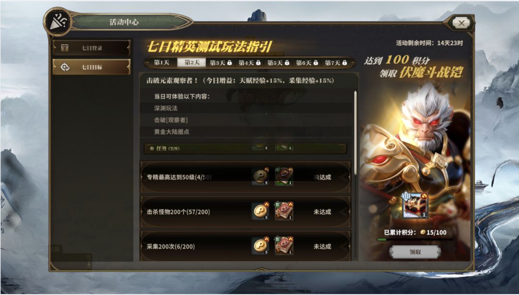The height and width of the screenshot is (295, 519).
Task: Click the coin reward for 采集200次
Action: coord(260,245)
